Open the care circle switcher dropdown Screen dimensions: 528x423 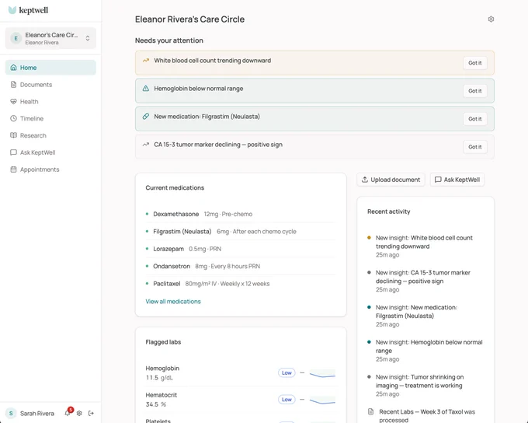[x=50, y=38]
